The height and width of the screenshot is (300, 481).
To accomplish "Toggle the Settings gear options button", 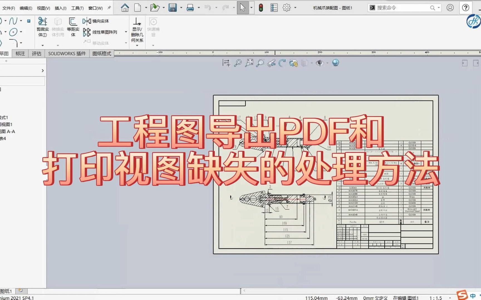I will (x=286, y=7).
